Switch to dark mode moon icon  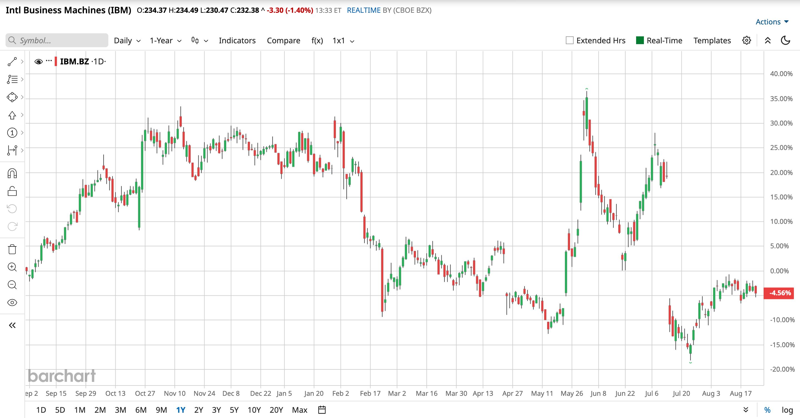pyautogui.click(x=785, y=40)
